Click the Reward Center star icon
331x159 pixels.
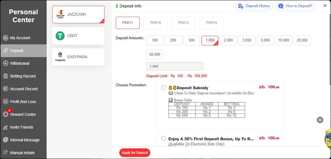6,114
